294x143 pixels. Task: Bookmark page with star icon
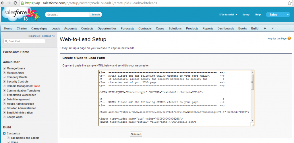click(x=290, y=3)
